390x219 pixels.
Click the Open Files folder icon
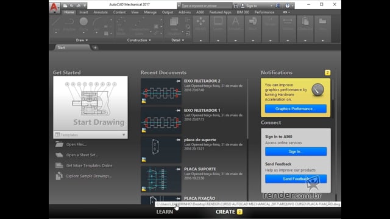pos(59,144)
